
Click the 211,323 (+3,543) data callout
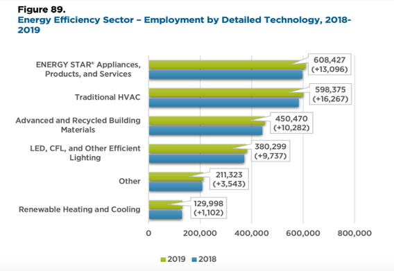[x=229, y=180]
